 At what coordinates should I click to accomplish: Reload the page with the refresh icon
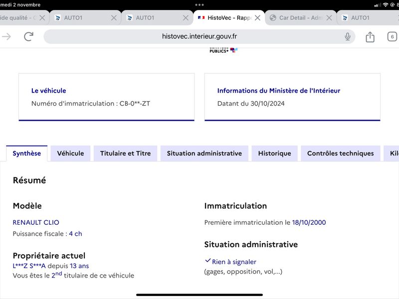(29, 36)
